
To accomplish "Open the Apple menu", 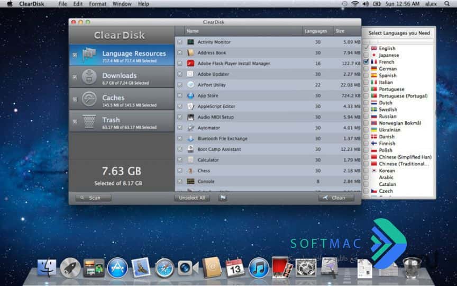I will click(10, 4).
